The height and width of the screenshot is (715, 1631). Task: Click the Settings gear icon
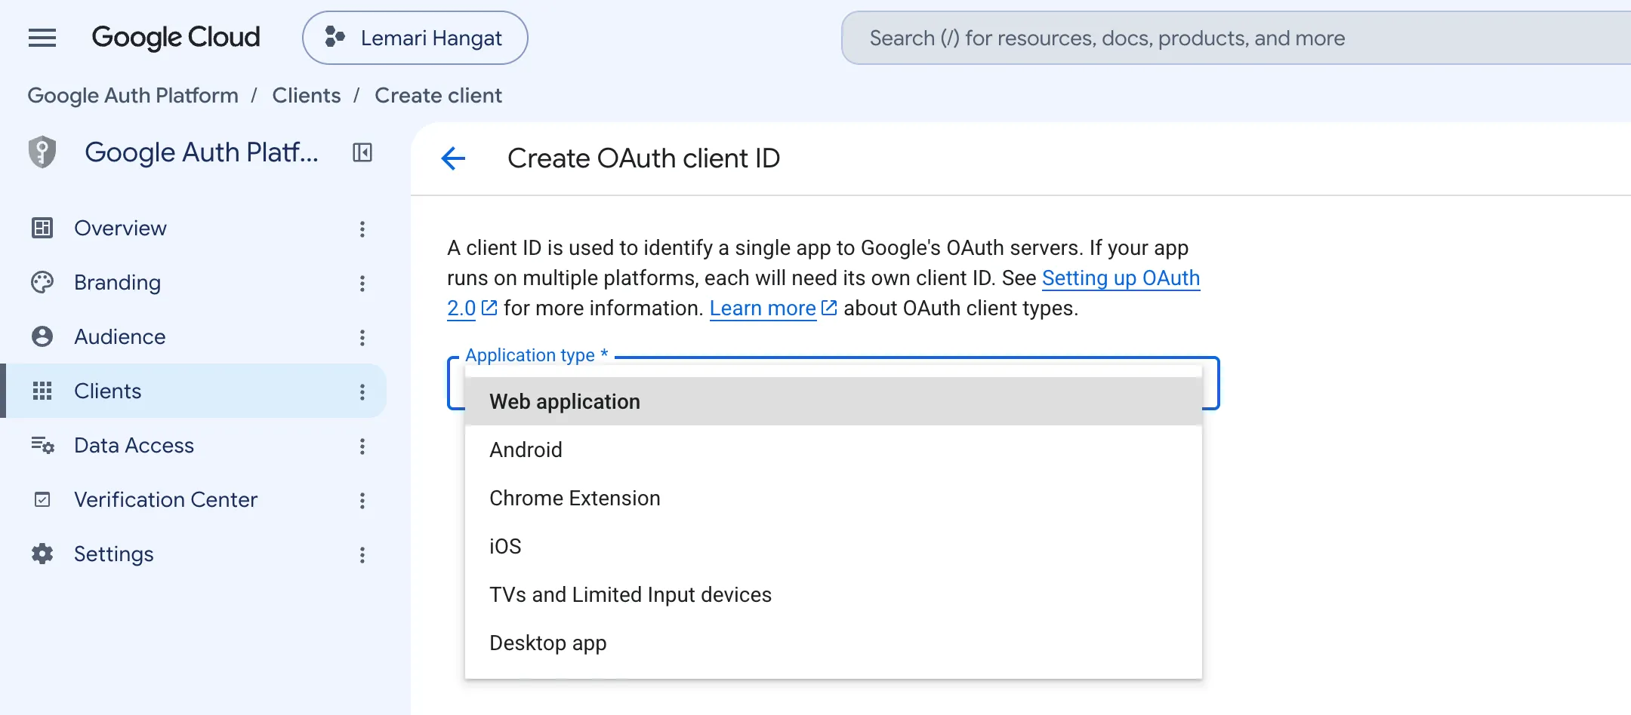(x=42, y=554)
